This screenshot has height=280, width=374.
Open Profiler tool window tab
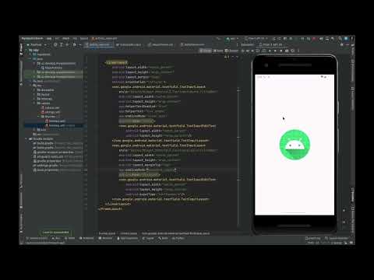click(178, 238)
